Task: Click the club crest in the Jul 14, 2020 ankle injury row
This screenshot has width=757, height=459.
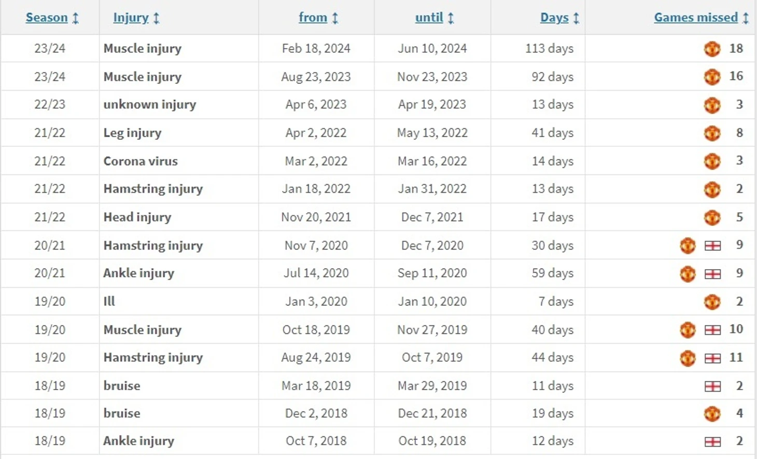Action: coord(688,273)
